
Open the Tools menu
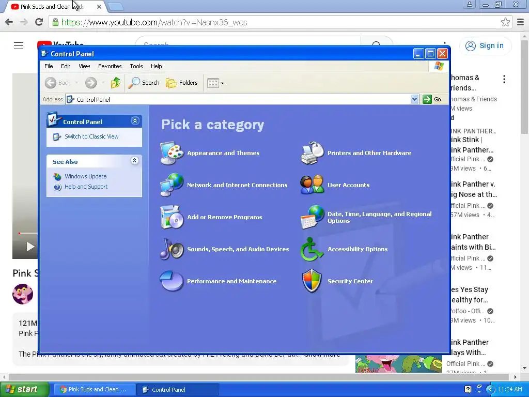(x=136, y=66)
